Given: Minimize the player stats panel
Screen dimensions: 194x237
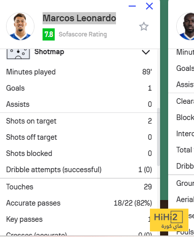Looking at the screenshot, I should coord(132,6).
